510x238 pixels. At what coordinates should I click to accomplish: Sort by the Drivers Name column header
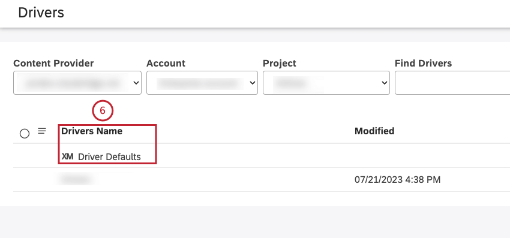point(92,131)
